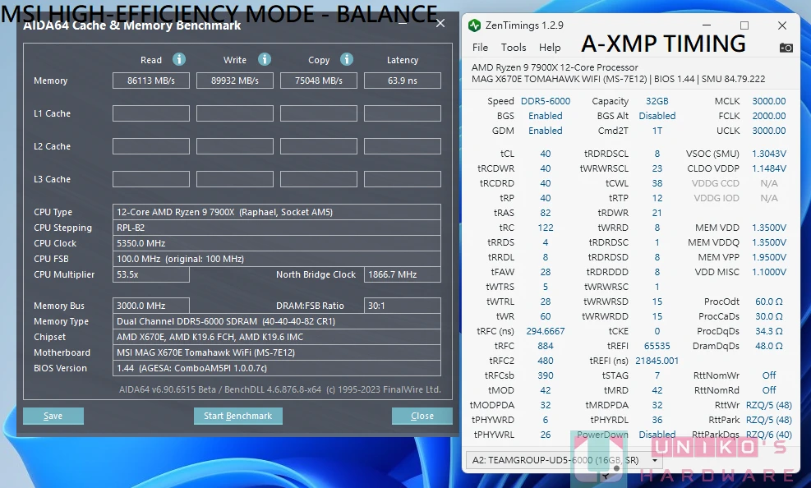The height and width of the screenshot is (488, 811).
Task: Click the ZenTimings app logo icon
Action: tap(474, 25)
